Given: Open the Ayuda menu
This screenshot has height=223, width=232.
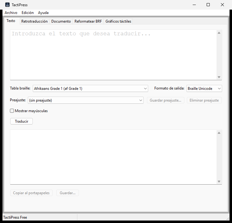Looking at the screenshot, I should point(43,13).
